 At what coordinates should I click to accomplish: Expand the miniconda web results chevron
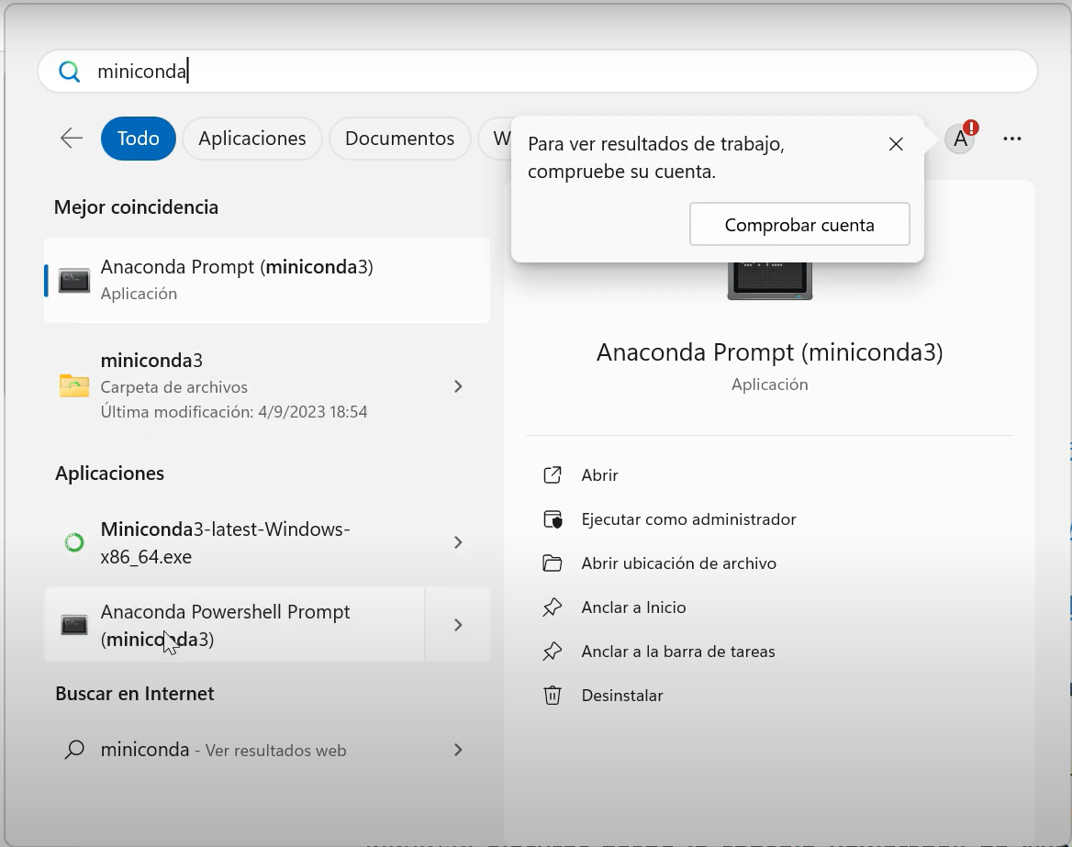point(458,750)
